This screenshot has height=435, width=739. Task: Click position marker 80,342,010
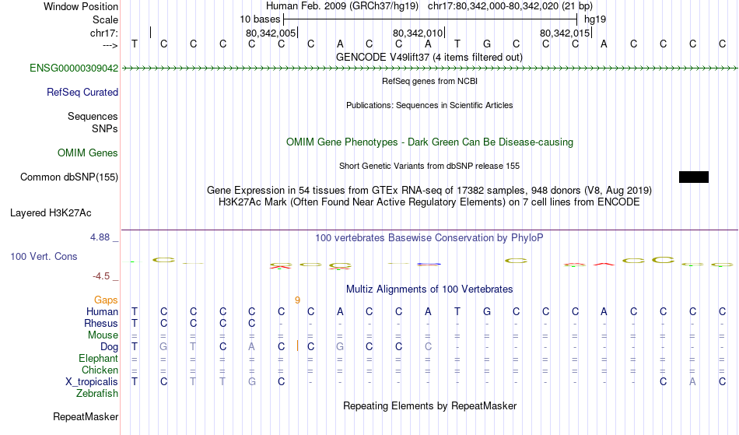point(418,33)
